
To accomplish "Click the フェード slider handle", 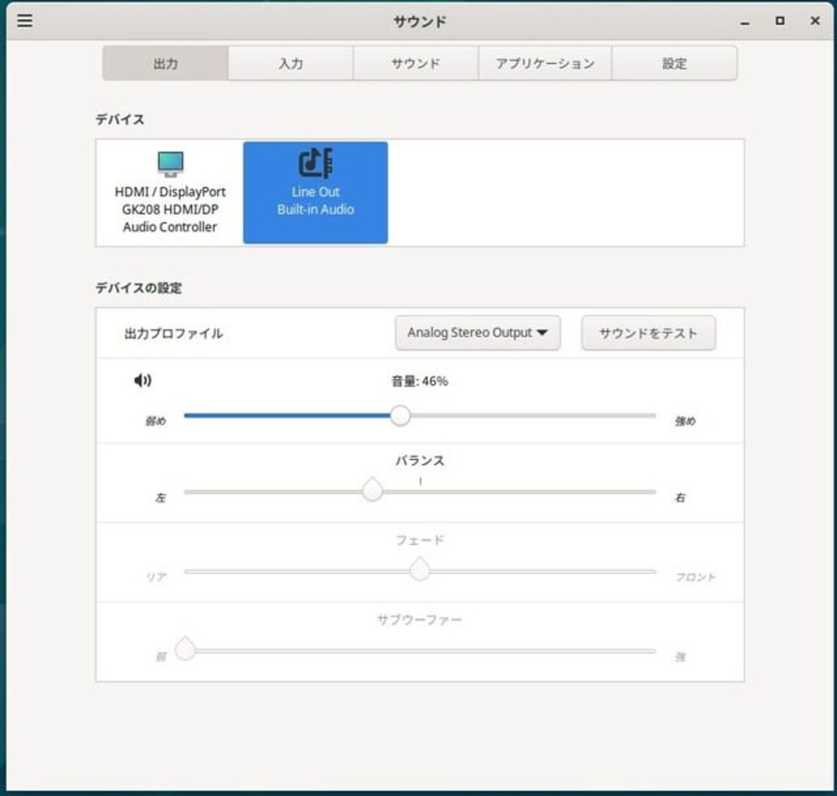I will click(x=420, y=569).
